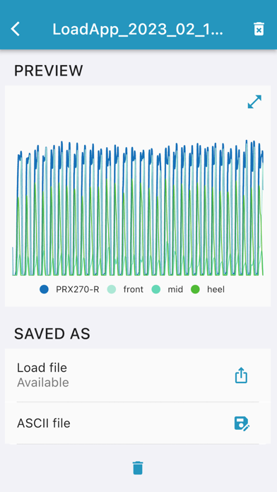This screenshot has width=277, height=492.
Task: Save the ASCII file using disk-pencil icon
Action: point(242,423)
